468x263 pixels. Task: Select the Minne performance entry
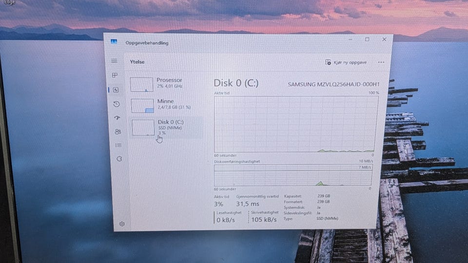coord(167,105)
